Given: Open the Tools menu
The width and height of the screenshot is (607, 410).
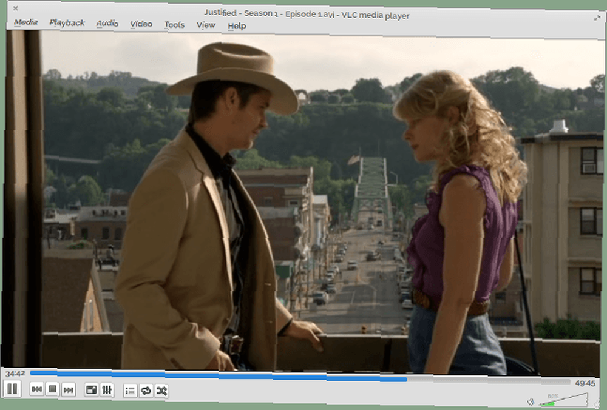Looking at the screenshot, I should tap(175, 25).
